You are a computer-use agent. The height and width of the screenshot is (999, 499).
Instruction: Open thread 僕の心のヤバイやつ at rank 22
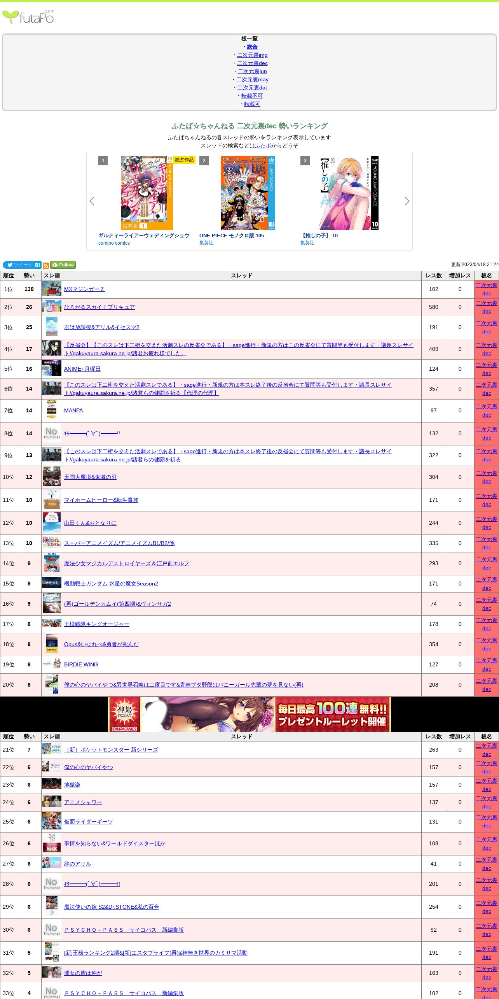[89, 767]
